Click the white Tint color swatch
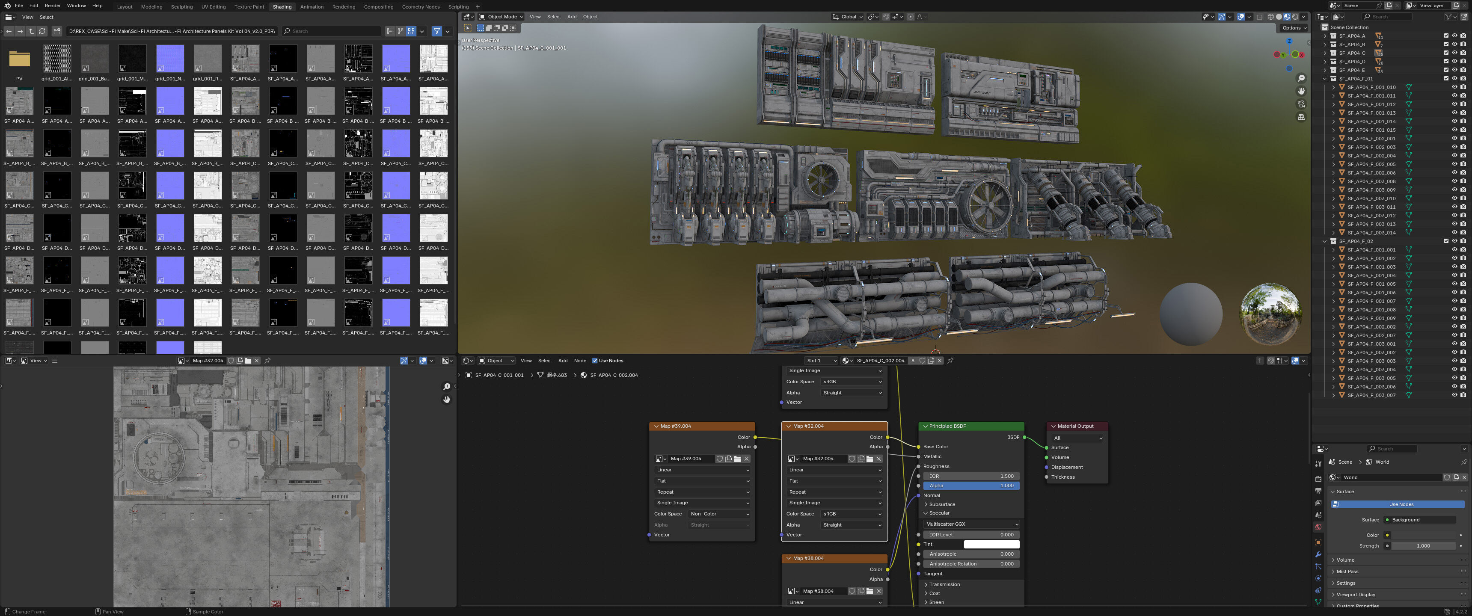Screen dimensions: 1472x616 [991, 545]
